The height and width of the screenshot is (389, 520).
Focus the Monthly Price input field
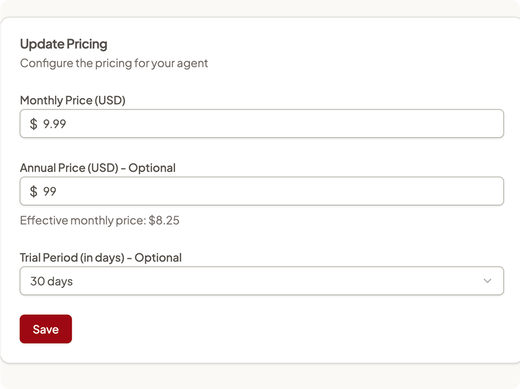click(262, 124)
